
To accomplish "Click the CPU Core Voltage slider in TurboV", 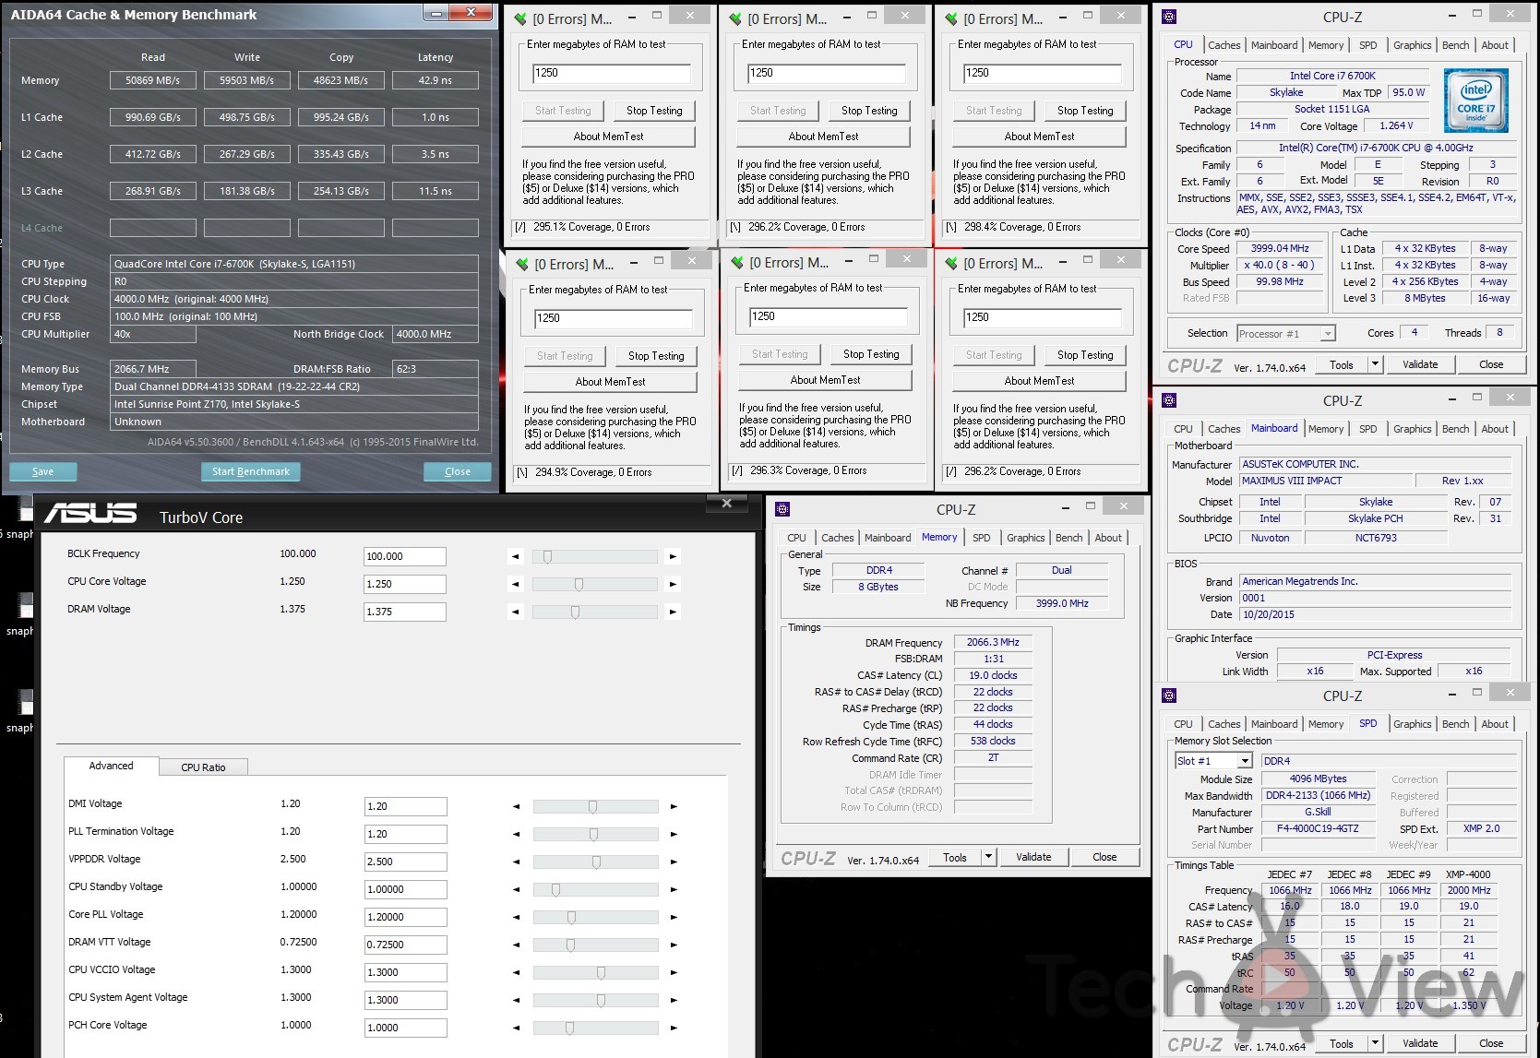I will 595,585.
